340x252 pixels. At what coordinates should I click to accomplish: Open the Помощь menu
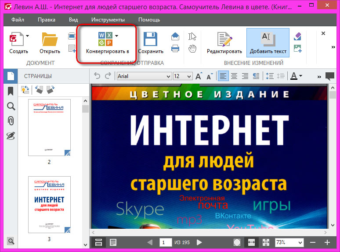[149, 20]
